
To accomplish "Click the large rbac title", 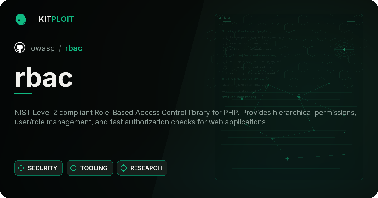I will pos(44,78).
